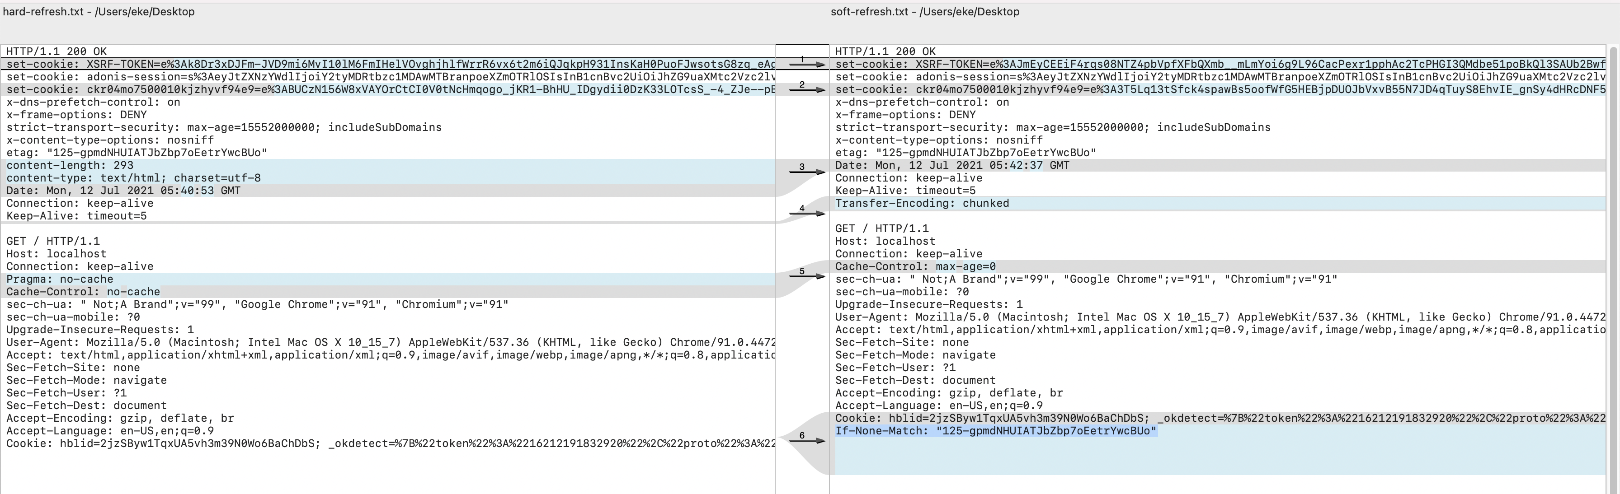
Task: Click 'x-dns-prefetch-control: on' in the left pane
Action: point(93,102)
